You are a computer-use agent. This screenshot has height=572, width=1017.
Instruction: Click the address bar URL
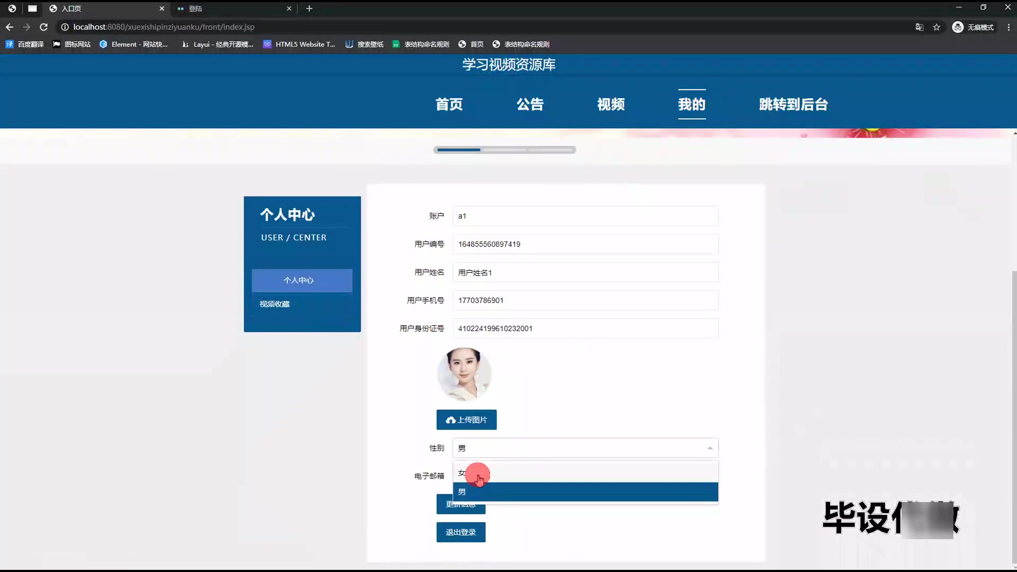[x=164, y=27]
